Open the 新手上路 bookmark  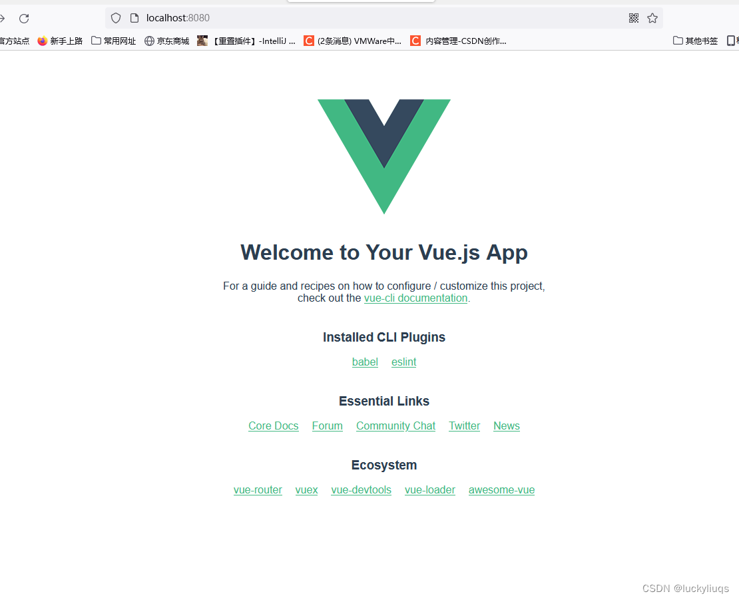click(60, 41)
